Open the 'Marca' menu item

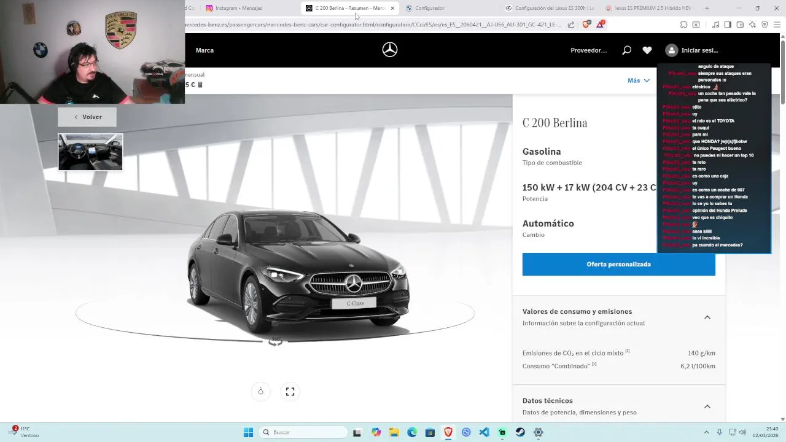204,50
